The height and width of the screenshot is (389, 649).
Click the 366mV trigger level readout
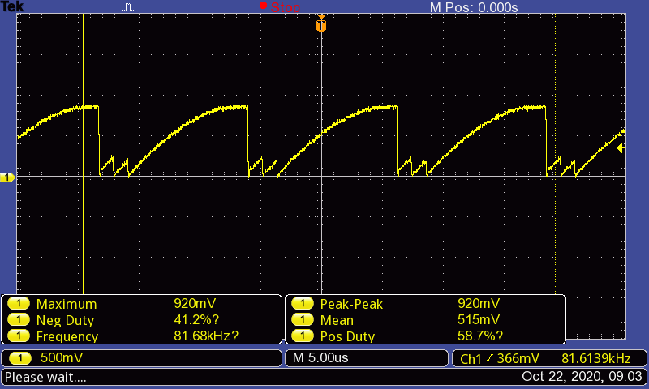[518, 358]
